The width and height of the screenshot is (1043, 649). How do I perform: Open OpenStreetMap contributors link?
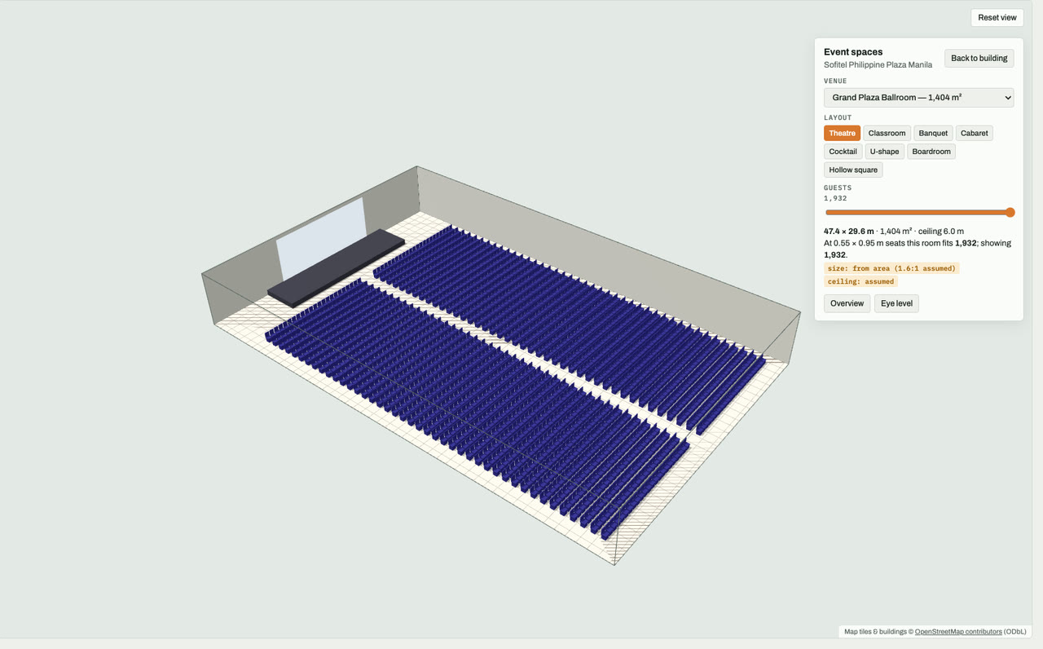coord(958,632)
